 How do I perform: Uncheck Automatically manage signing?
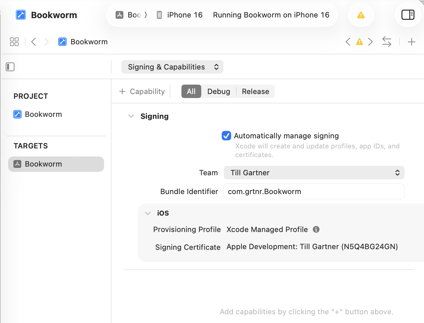pyautogui.click(x=226, y=136)
